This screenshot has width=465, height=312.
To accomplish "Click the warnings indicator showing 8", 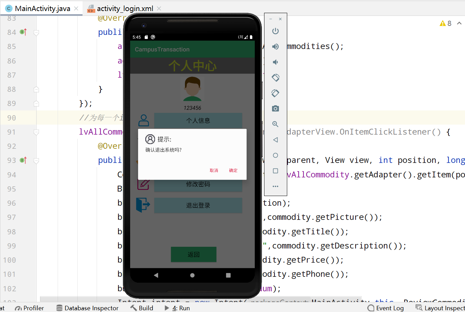I will coord(445,23).
